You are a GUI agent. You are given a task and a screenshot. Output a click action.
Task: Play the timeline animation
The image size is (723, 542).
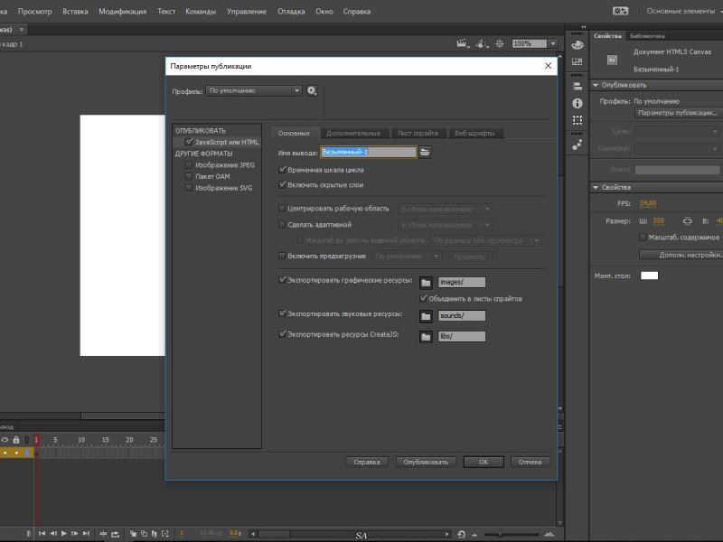tap(64, 534)
